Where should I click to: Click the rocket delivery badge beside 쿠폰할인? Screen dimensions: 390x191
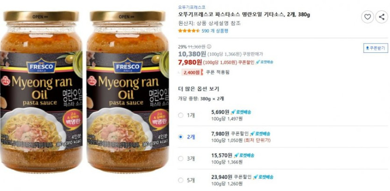click(264, 62)
